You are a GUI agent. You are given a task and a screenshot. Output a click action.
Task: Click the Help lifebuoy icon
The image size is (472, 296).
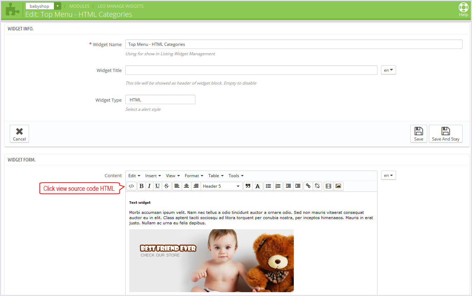pyautogui.click(x=463, y=10)
